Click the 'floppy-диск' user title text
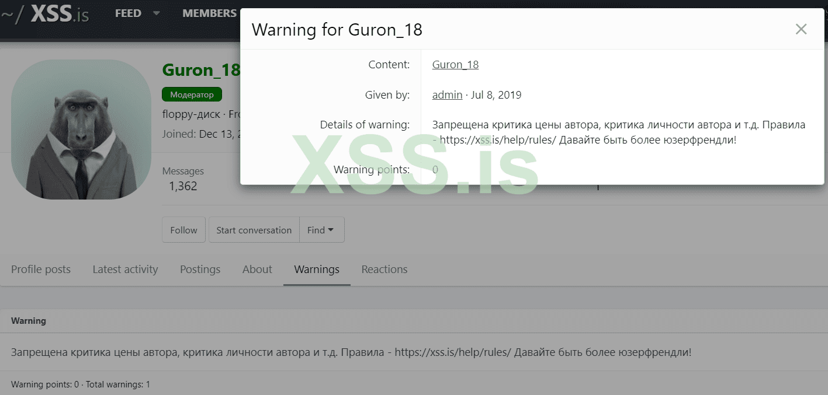The height and width of the screenshot is (395, 828). (191, 114)
